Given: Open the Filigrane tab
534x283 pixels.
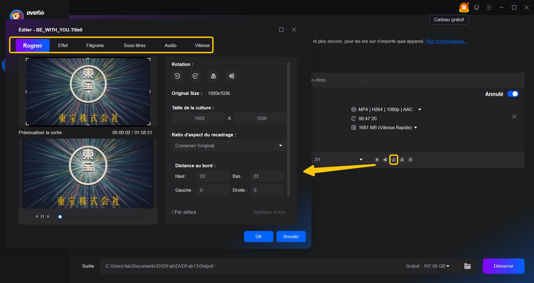Looking at the screenshot, I should (x=95, y=45).
